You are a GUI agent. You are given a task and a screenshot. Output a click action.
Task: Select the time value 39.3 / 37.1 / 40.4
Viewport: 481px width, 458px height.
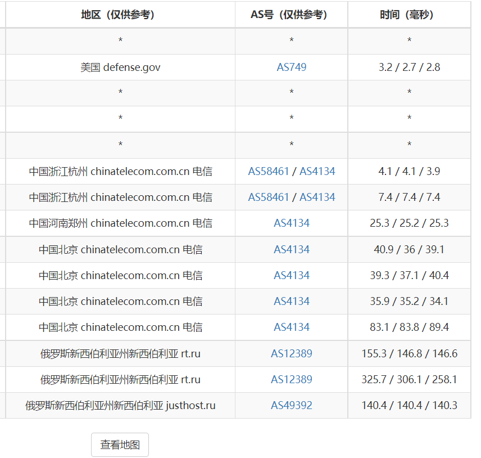pyautogui.click(x=409, y=275)
